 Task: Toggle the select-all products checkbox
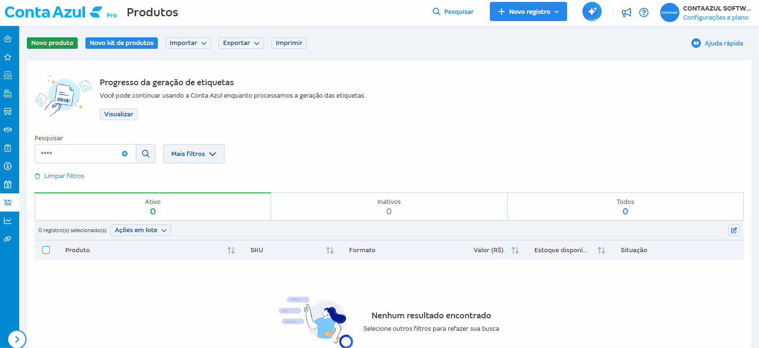point(46,250)
